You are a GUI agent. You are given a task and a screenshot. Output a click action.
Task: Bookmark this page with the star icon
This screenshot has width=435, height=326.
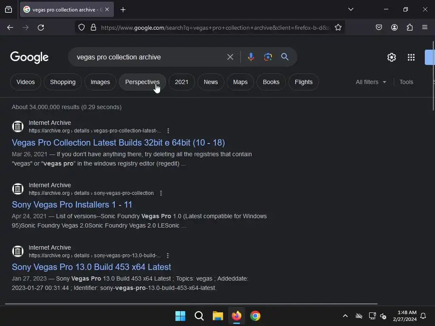(338, 28)
